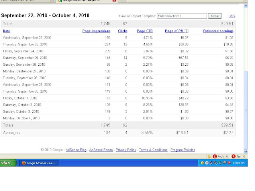Open the Program Policies footer link

tap(183, 150)
